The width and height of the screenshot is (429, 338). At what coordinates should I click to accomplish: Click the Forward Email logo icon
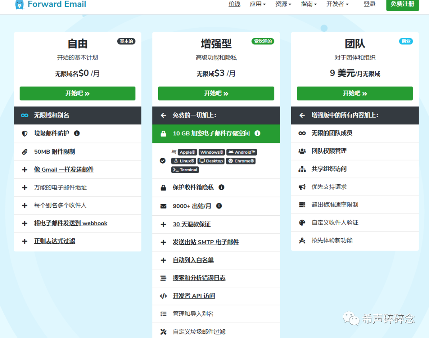coord(19,5)
